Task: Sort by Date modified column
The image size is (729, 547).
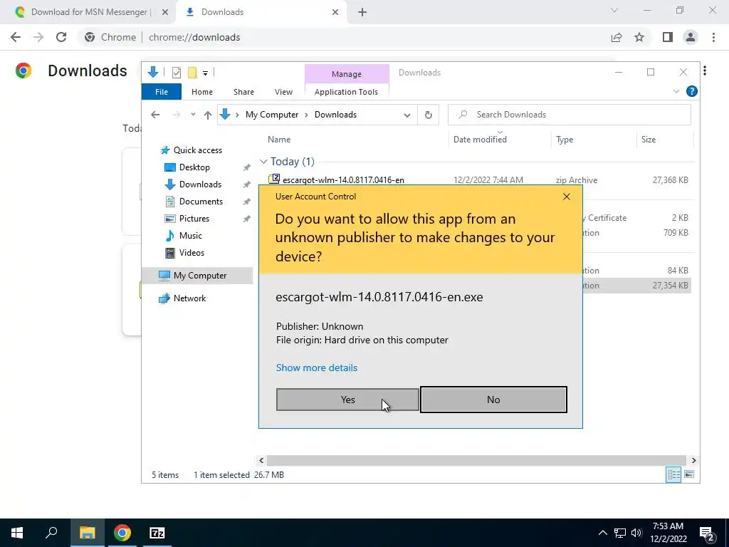Action: pos(480,140)
